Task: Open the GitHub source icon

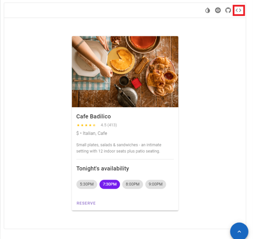Action: (x=228, y=10)
